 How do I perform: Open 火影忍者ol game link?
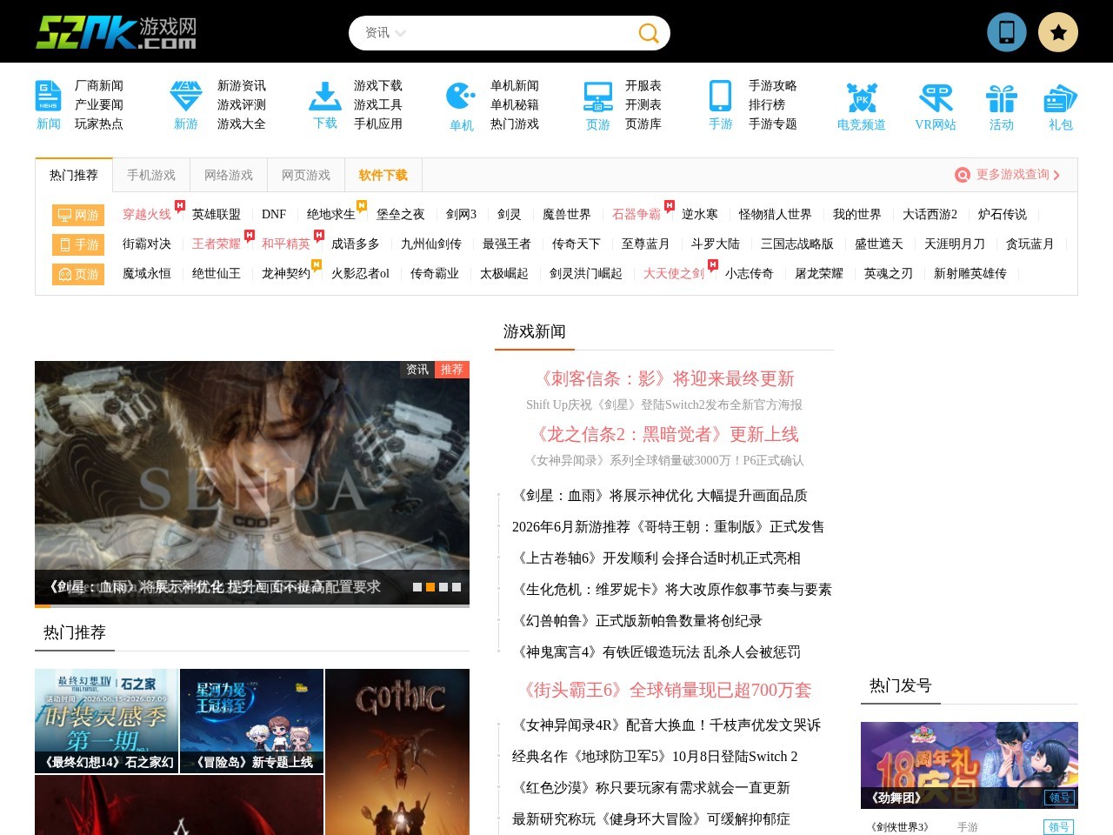(x=361, y=273)
